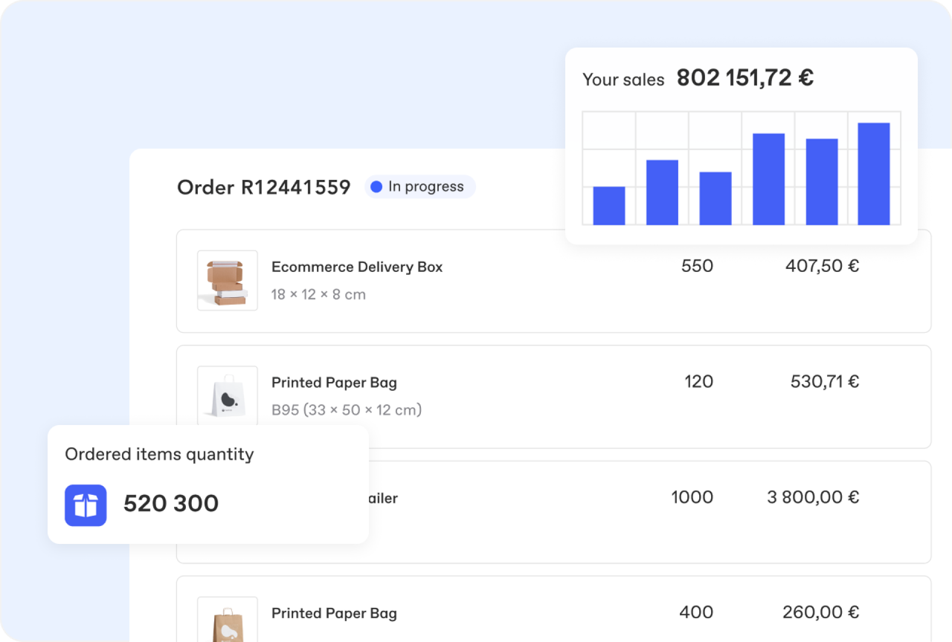Select the 520 300 quantity value
The width and height of the screenshot is (952, 642).
[171, 504]
